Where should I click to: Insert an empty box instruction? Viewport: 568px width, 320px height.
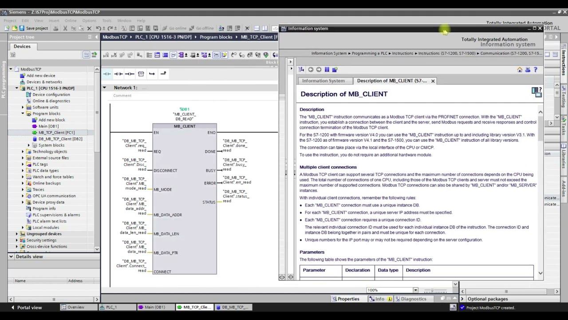tap(141, 74)
